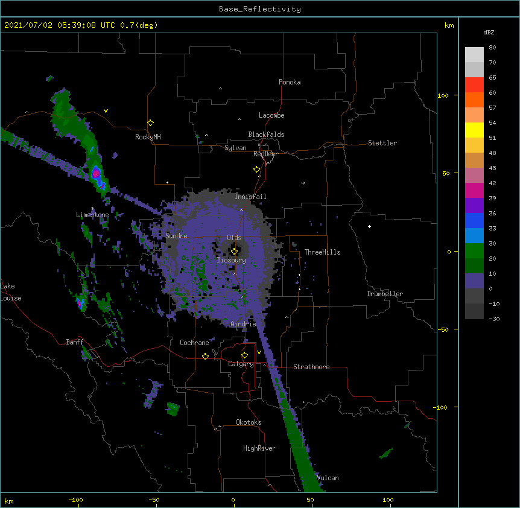520x508 pixels.
Task: Click the yellow 54–51 dBZ legend swatch
Action: click(x=474, y=130)
